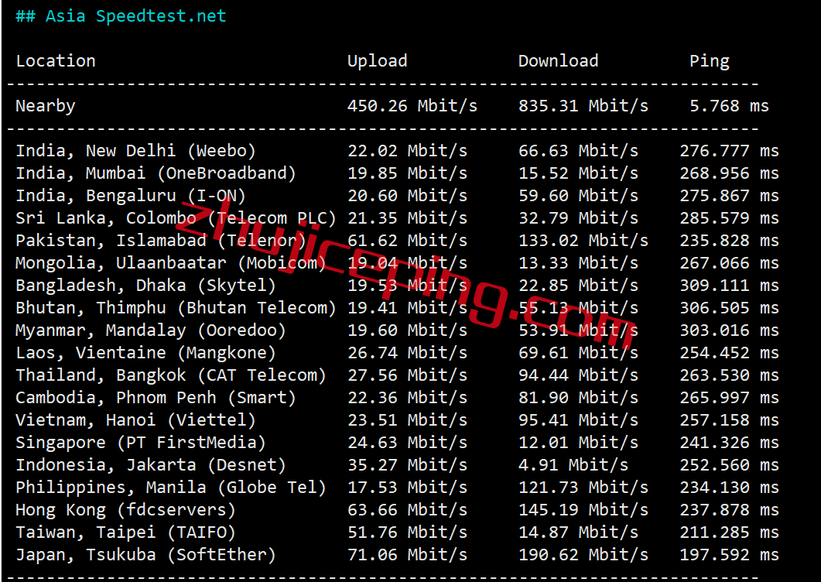
Task: Select Colombo ping "285.579 ms"
Action: 730,218
